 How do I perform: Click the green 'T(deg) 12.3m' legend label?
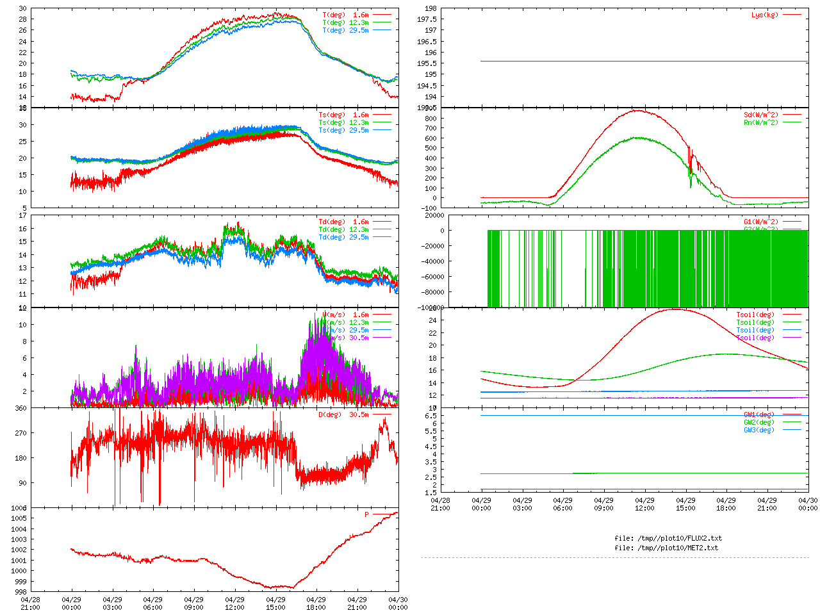[x=345, y=22]
